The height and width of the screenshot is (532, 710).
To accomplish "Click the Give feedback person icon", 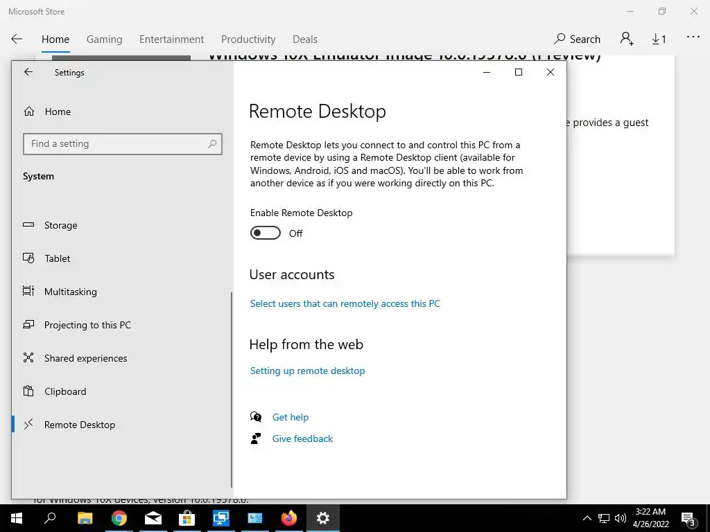I will [x=256, y=438].
